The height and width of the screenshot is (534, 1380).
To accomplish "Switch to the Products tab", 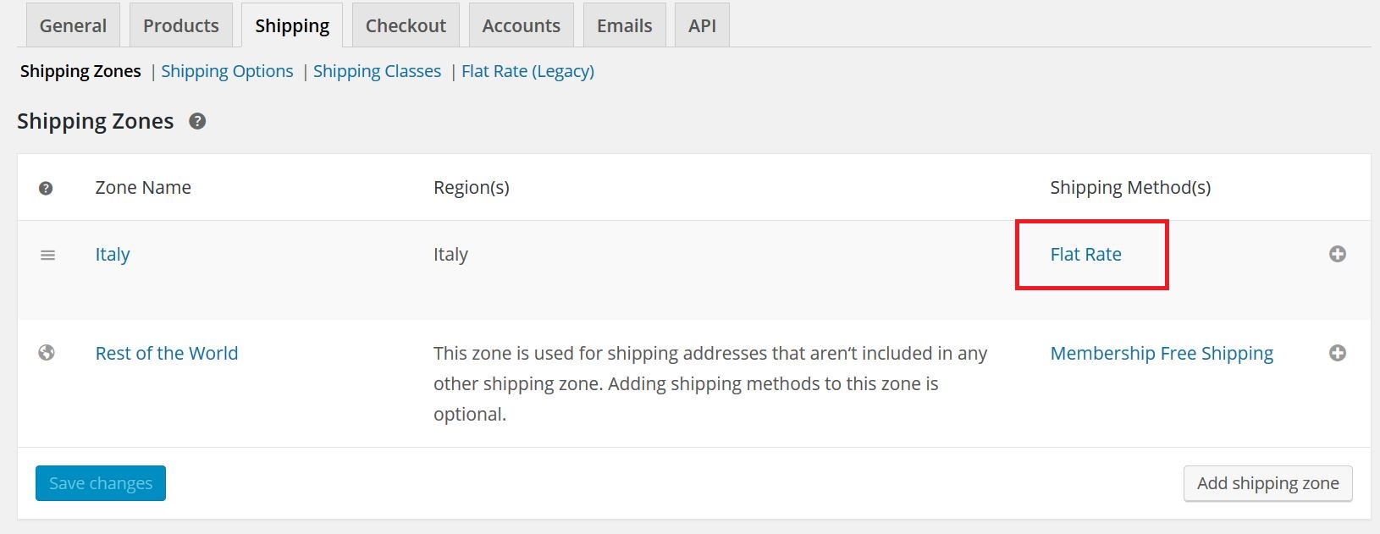I will click(x=181, y=25).
